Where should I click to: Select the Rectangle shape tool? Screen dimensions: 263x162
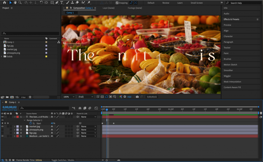point(52,3)
